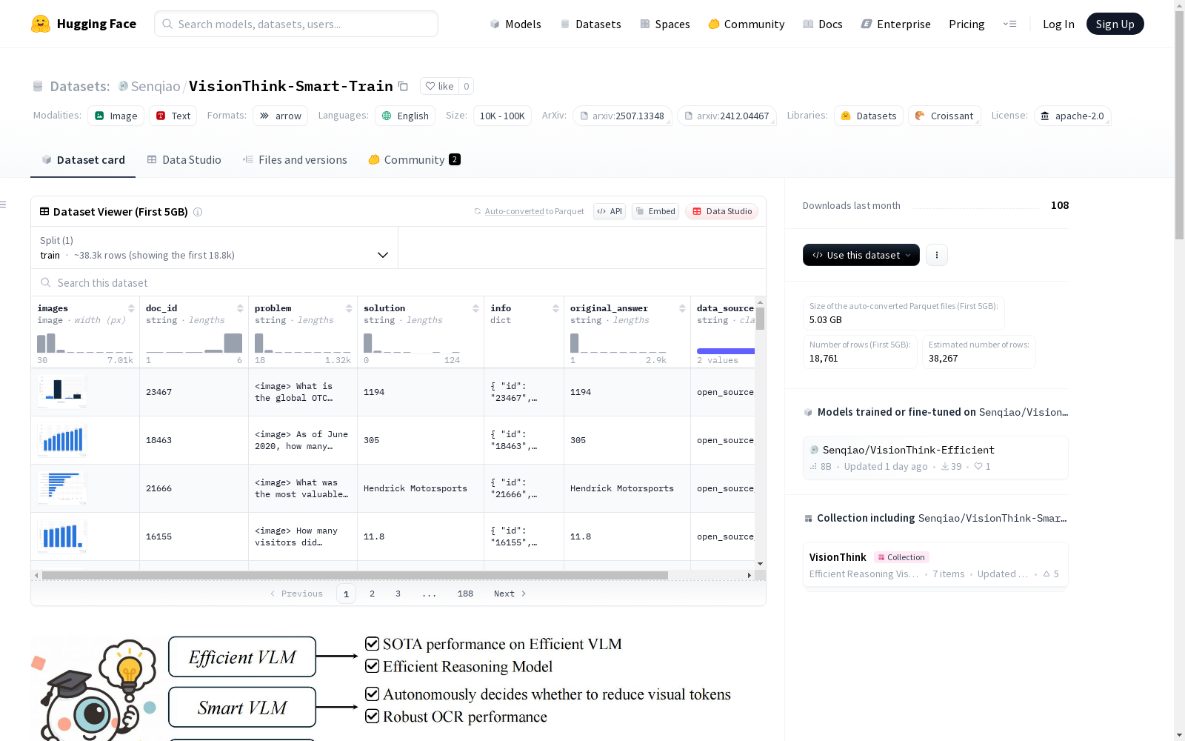Sort the solution column
Screen dimensions: 1185x741
point(475,308)
